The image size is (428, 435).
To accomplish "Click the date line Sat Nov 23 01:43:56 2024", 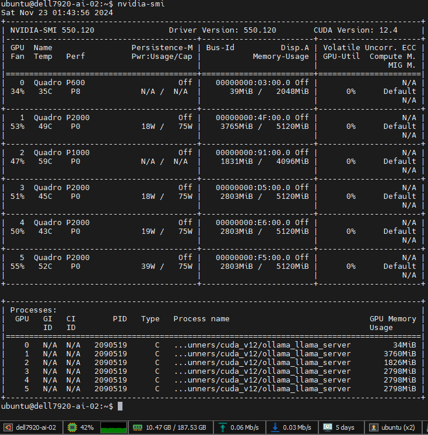I will click(57, 13).
